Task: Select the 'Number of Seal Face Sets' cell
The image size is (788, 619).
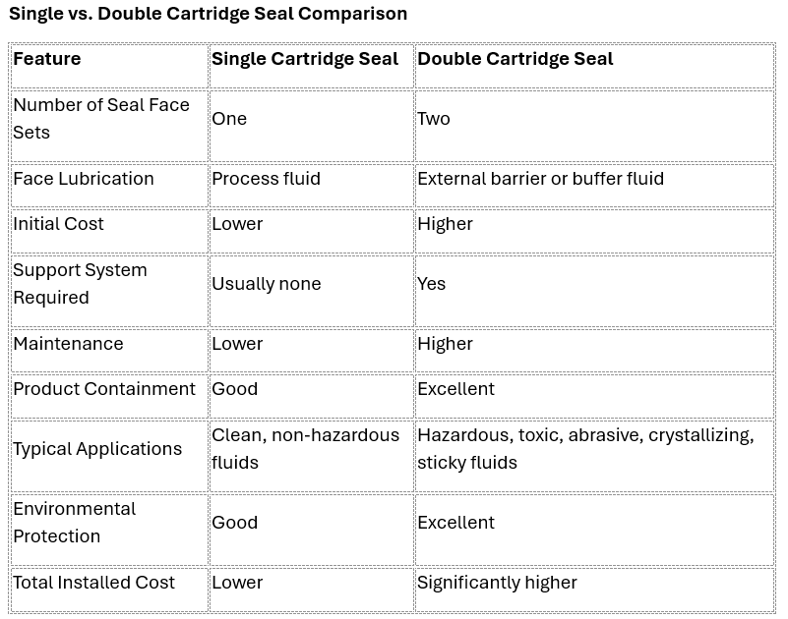Action: click(x=109, y=126)
